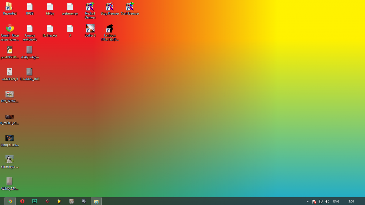Click the webmoney text file icon
Image resolution: width=365 pixels, height=205 pixels.
70,7
